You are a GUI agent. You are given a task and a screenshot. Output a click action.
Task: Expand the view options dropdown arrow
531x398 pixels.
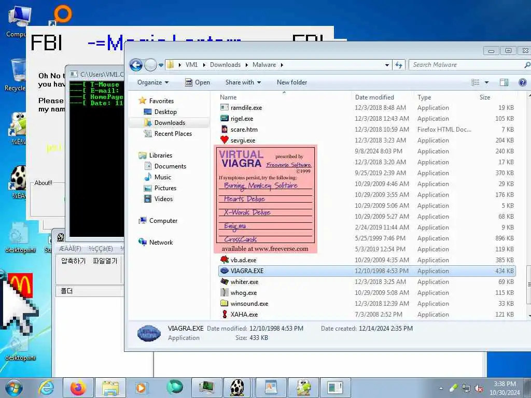486,82
